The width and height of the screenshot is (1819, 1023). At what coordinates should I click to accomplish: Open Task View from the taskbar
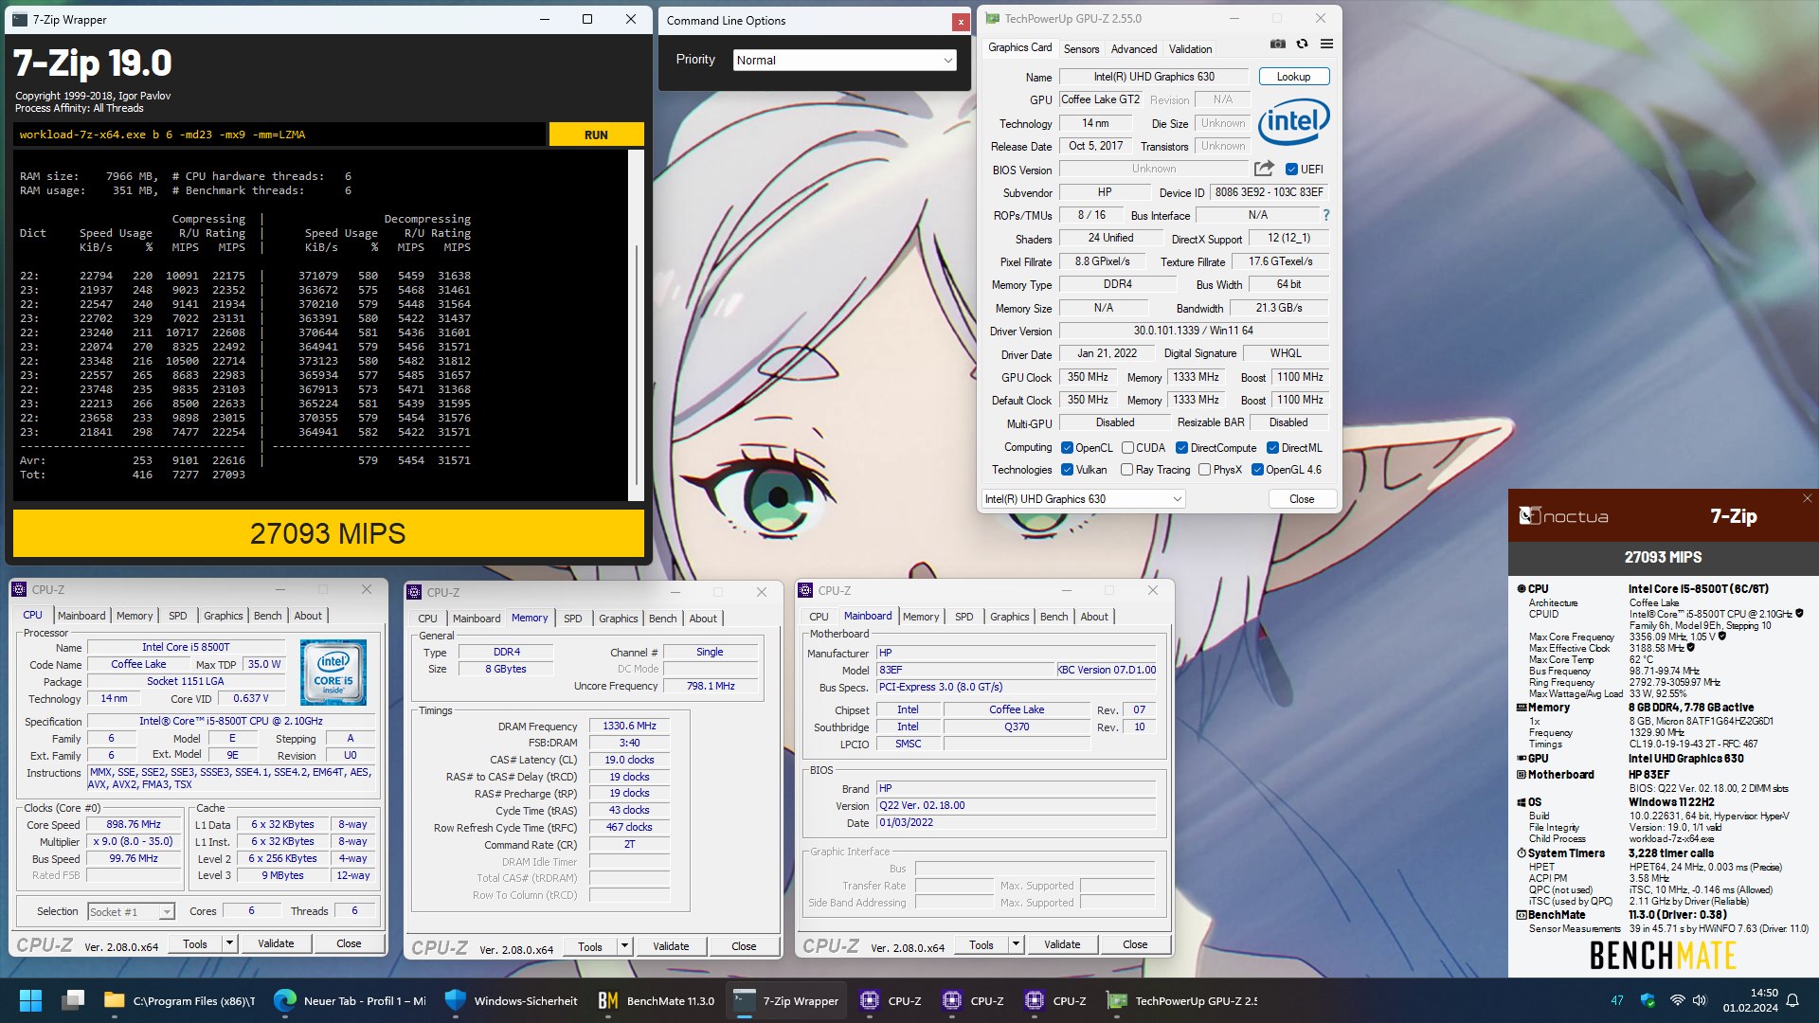(x=73, y=1000)
